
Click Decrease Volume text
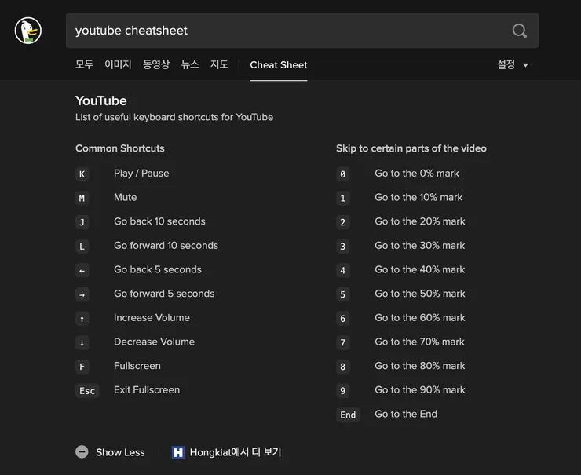[x=154, y=342]
